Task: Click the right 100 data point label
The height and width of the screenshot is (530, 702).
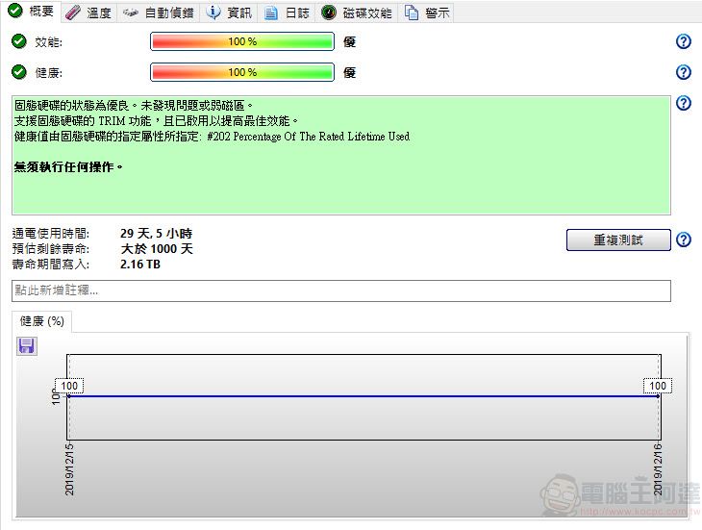Action: (x=658, y=386)
